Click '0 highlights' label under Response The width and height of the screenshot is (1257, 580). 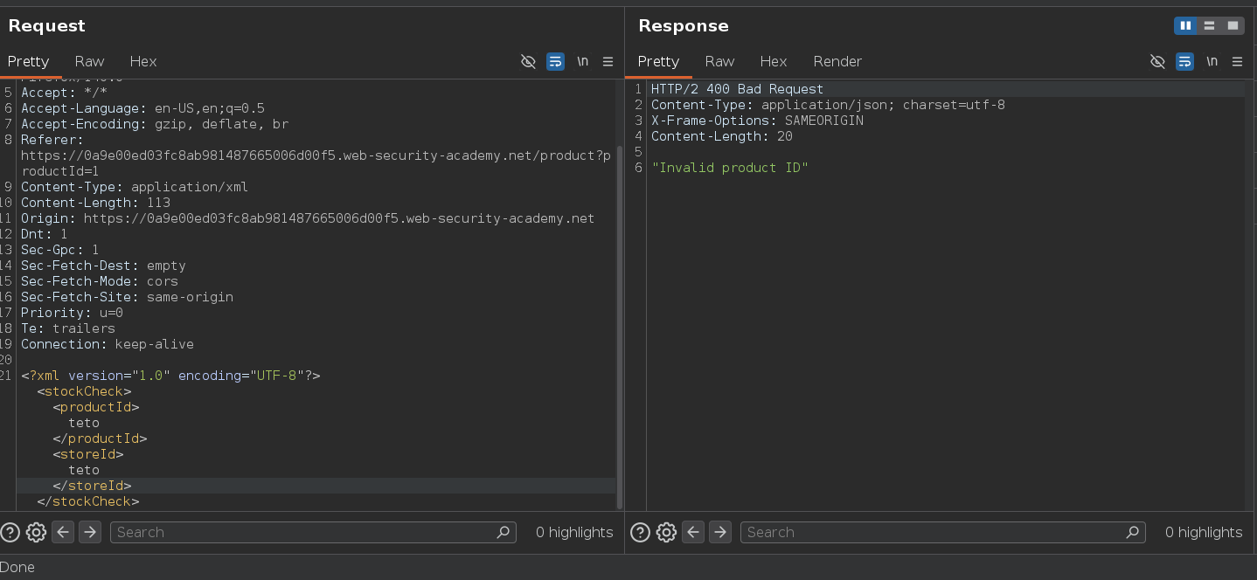1204,532
